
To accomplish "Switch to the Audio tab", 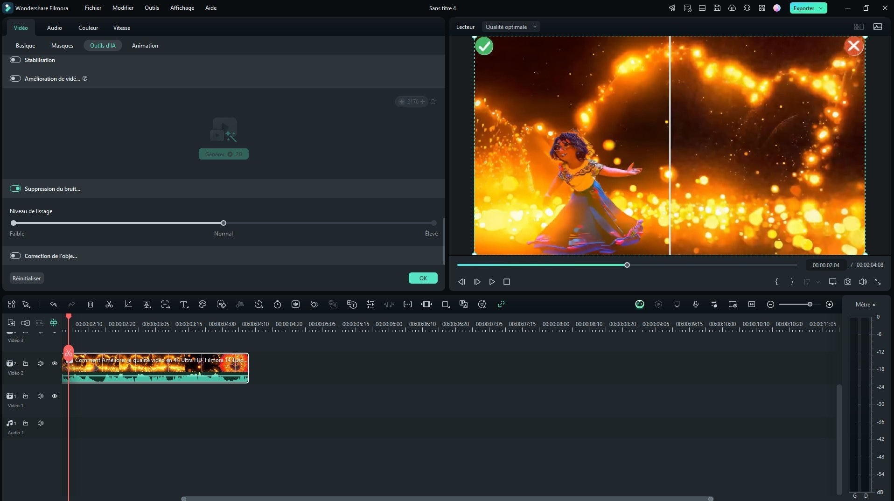I will [55, 28].
